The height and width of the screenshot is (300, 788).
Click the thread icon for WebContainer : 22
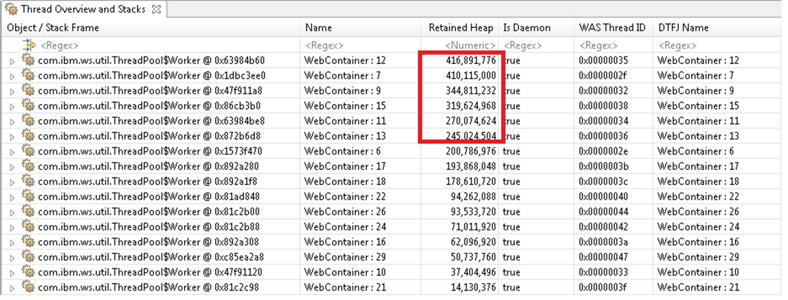click(x=28, y=197)
